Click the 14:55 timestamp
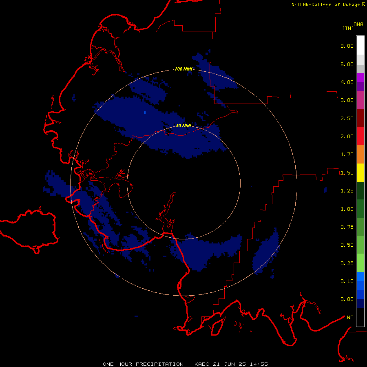The width and height of the screenshot is (367, 367). point(260,364)
